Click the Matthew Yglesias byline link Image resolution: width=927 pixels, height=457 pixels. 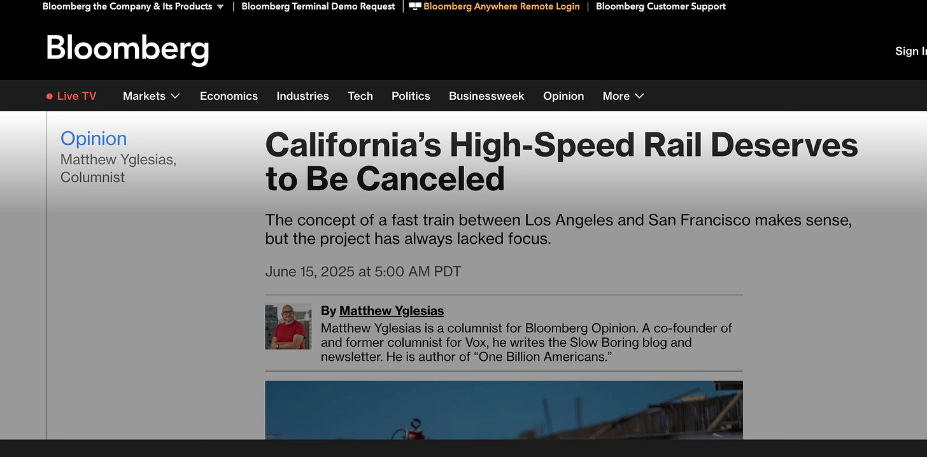pyautogui.click(x=392, y=311)
